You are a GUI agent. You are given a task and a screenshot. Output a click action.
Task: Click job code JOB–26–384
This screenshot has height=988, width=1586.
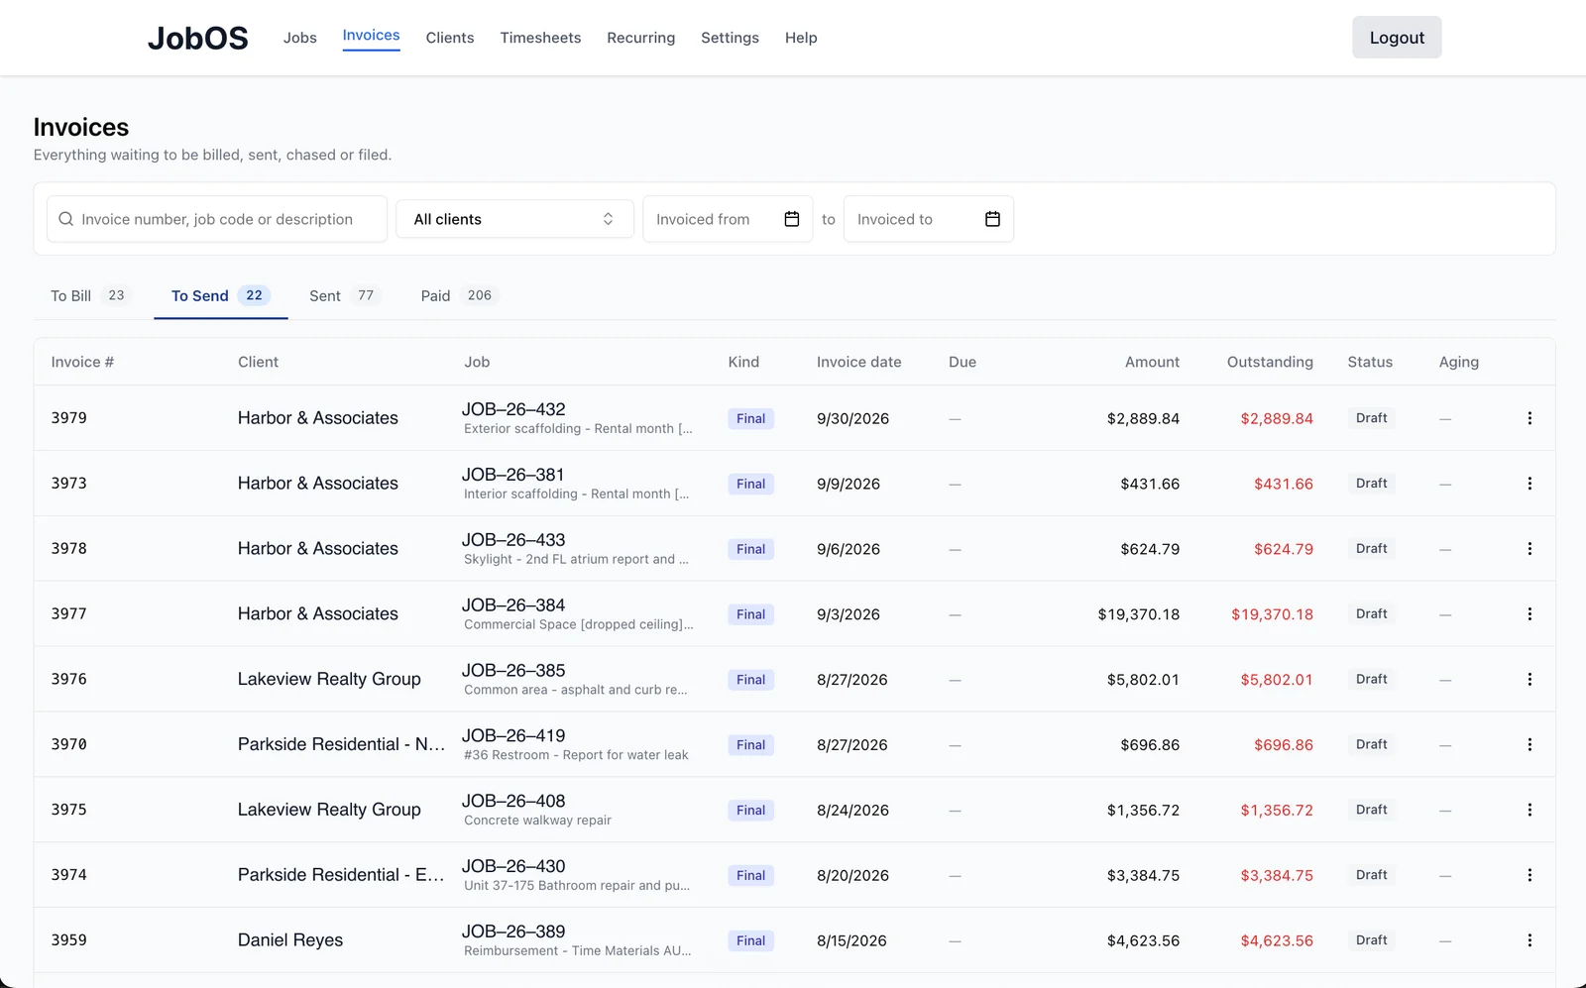[x=513, y=605]
